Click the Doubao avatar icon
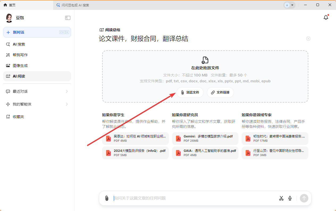The width and height of the screenshot is (336, 211). coord(9,18)
